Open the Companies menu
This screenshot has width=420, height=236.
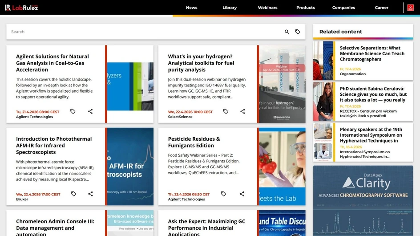coord(343,8)
